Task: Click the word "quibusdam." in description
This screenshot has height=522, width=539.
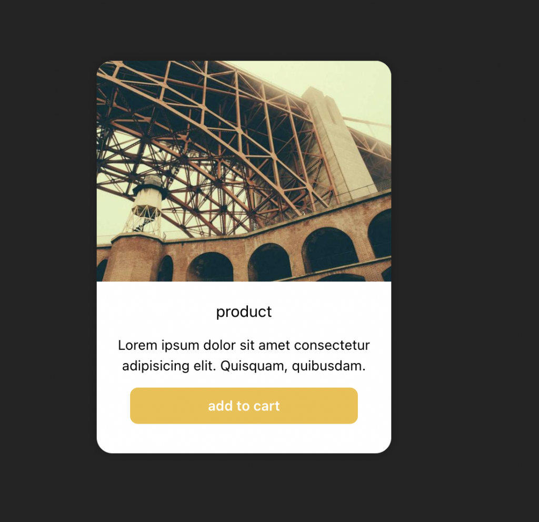Action: 328,366
